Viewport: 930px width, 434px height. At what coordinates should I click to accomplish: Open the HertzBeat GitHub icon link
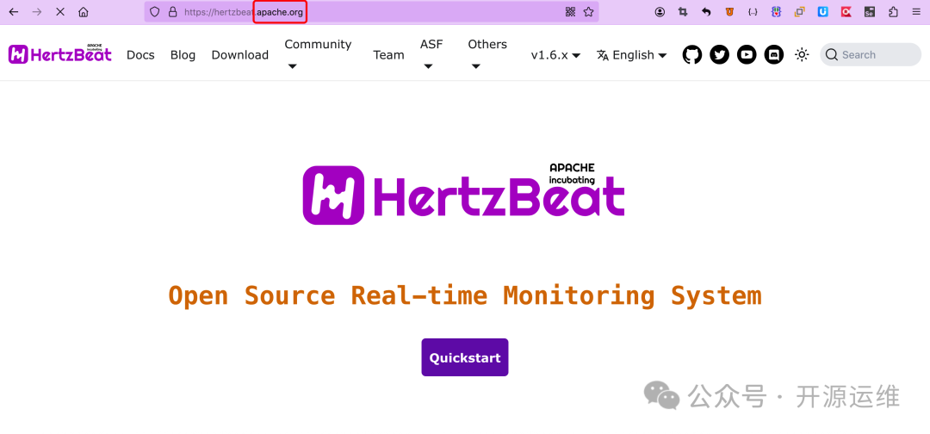tap(692, 54)
